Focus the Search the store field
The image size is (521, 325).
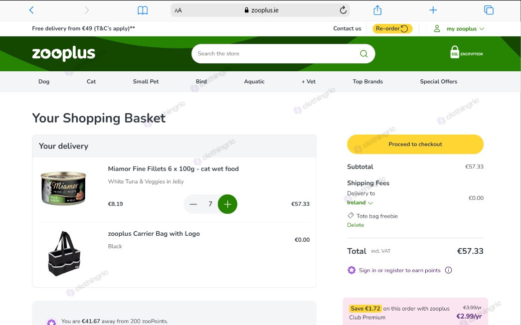(283, 53)
